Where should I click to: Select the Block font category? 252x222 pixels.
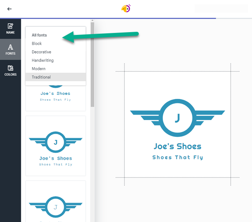coord(37,44)
